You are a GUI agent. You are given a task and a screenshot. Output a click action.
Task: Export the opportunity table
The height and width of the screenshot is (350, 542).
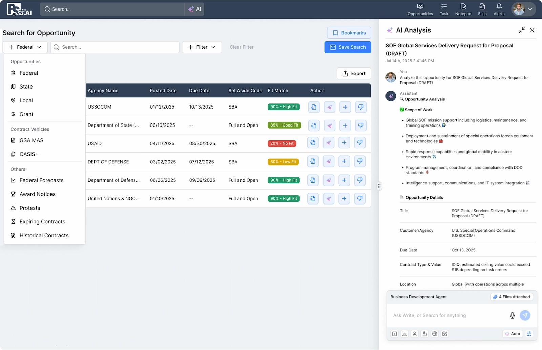(x=354, y=73)
